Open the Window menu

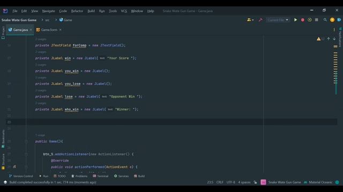(x=137, y=11)
